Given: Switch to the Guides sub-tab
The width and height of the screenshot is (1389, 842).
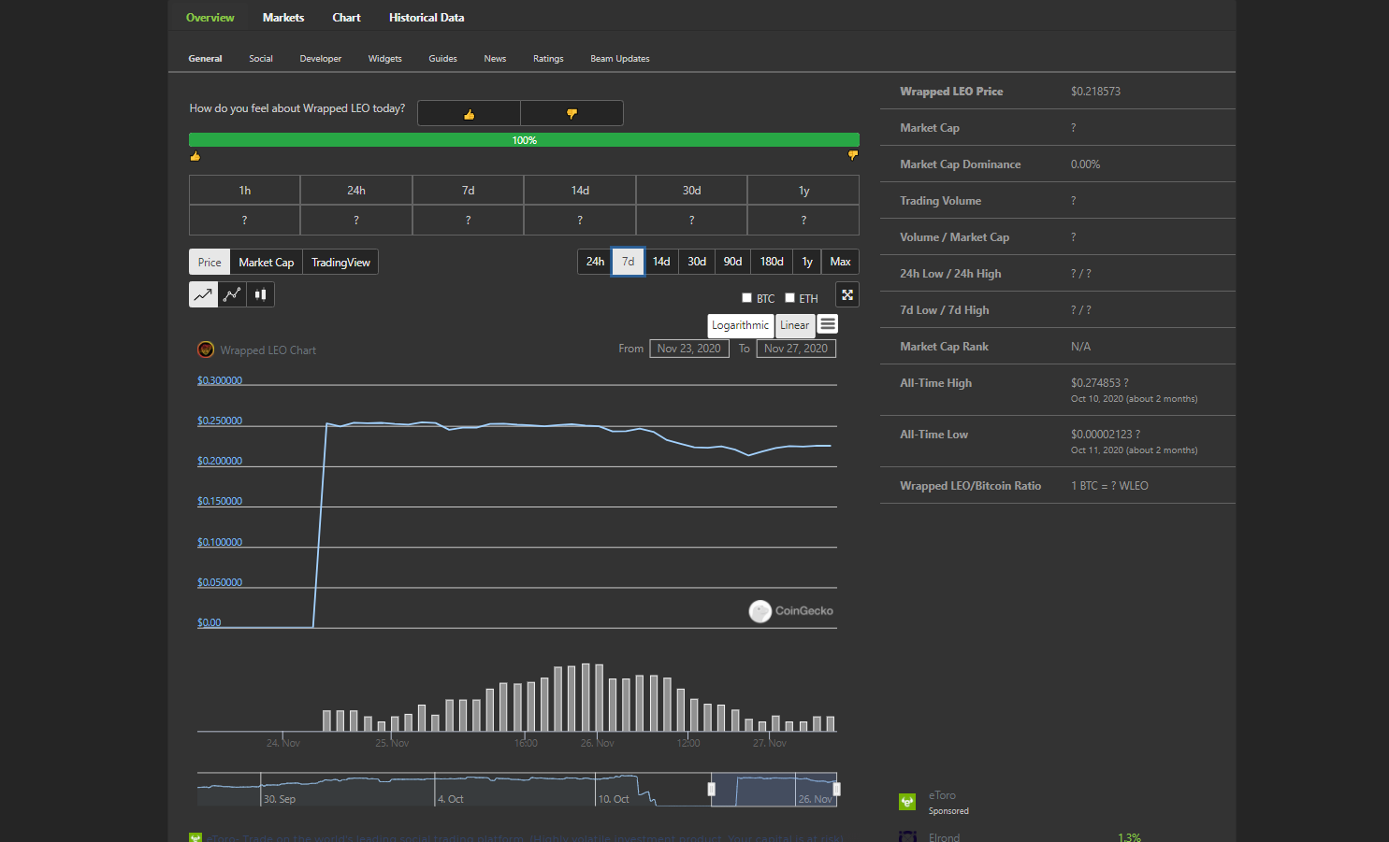Looking at the screenshot, I should click(442, 59).
